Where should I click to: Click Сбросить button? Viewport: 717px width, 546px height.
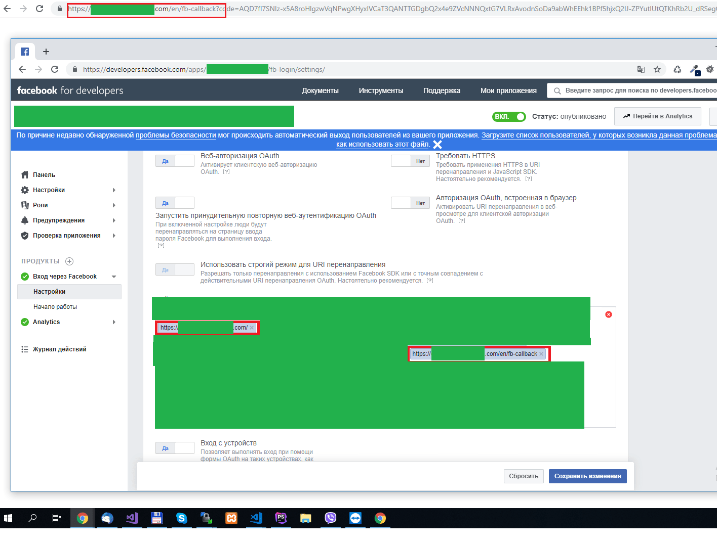click(x=524, y=476)
